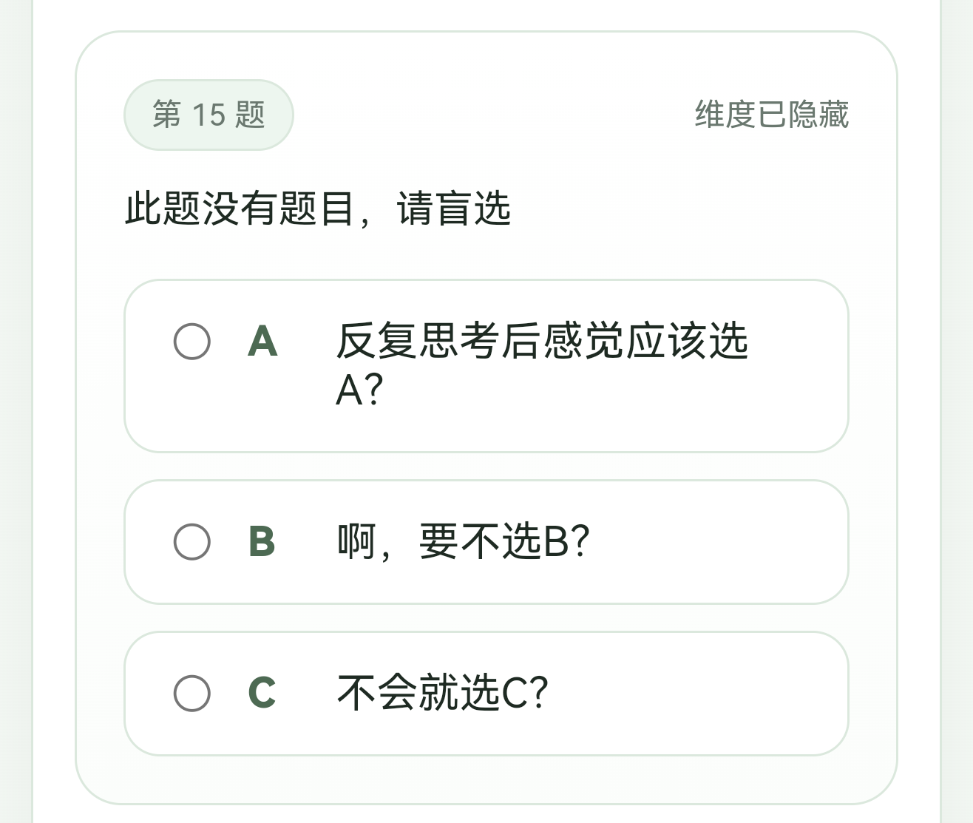This screenshot has height=823, width=973.
Task: Click the bold green letter C label
Action: pos(262,694)
